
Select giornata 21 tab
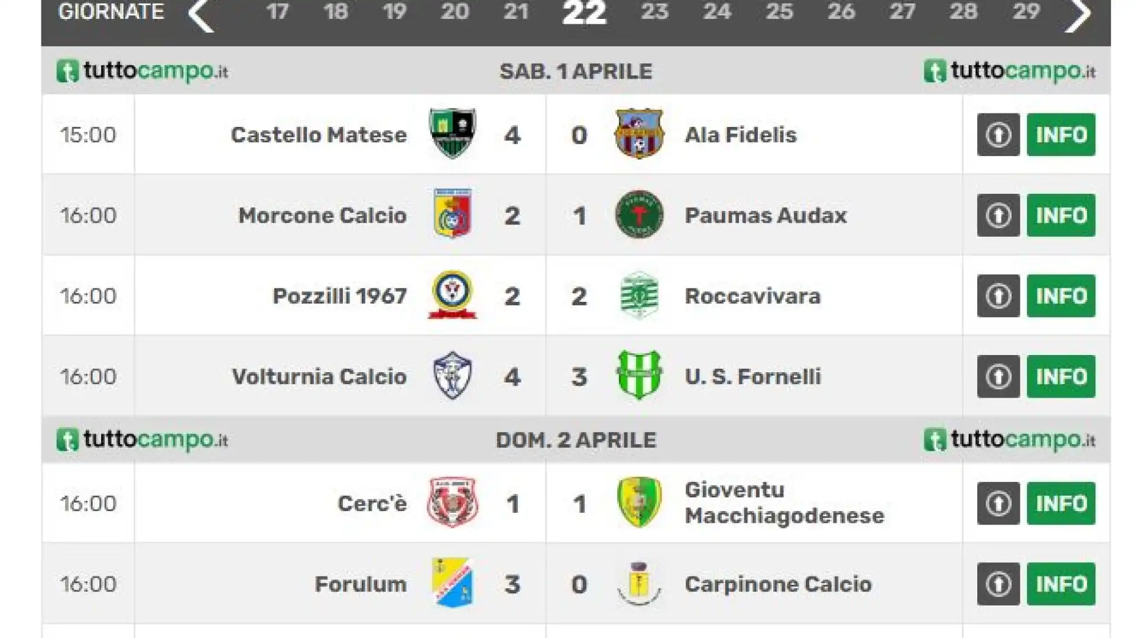(515, 12)
